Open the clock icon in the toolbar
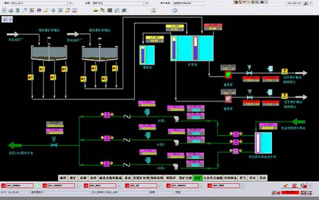319x200 pixels. pos(175,11)
